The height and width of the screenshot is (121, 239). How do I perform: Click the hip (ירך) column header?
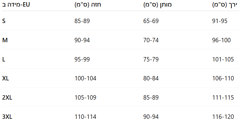(225, 5)
